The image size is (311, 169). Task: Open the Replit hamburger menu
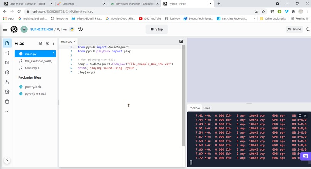(x=5, y=29)
